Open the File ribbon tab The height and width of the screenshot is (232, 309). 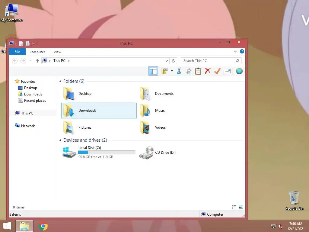pos(17,52)
